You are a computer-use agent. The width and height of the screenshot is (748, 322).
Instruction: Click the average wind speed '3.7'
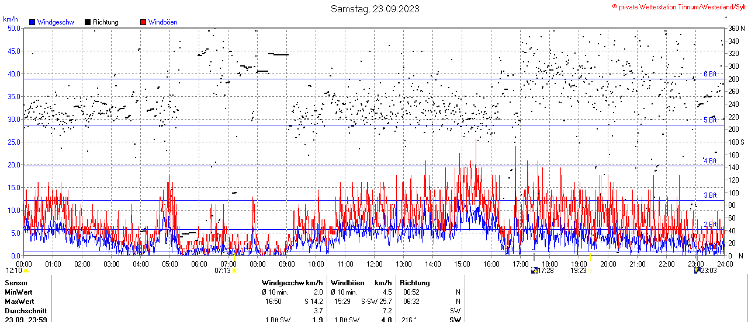point(318,311)
